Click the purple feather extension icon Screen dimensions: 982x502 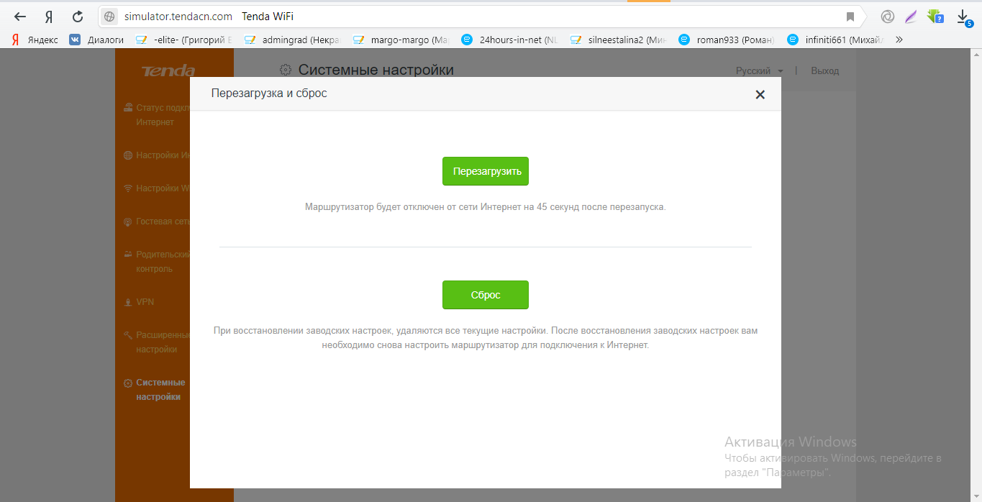[911, 17]
